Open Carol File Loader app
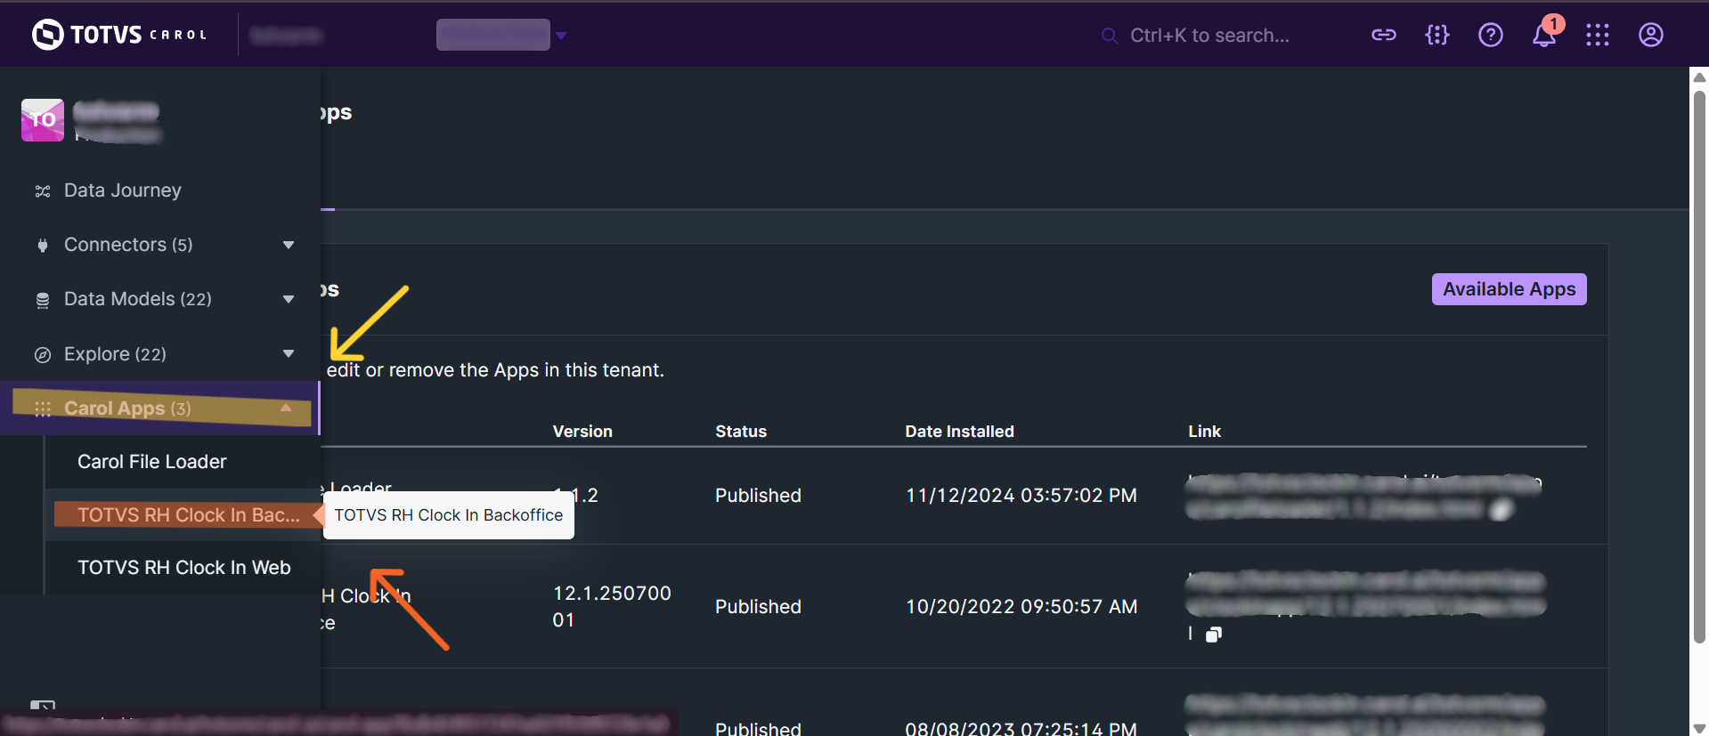Screen dimensions: 1709x736 click(152, 462)
